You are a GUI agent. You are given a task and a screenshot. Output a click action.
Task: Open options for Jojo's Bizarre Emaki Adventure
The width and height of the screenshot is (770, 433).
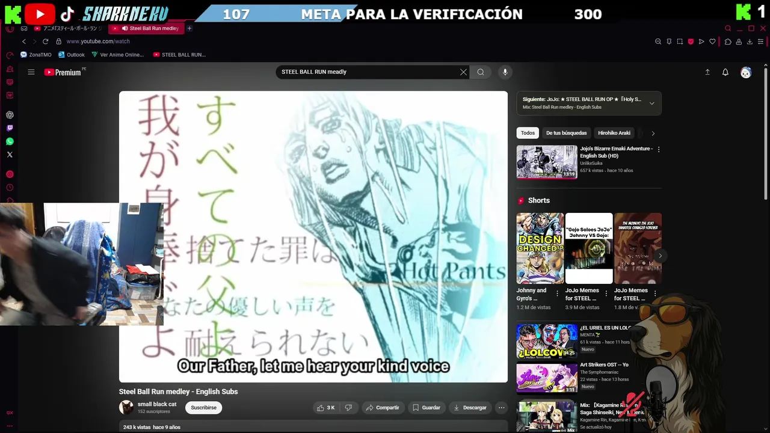658,149
